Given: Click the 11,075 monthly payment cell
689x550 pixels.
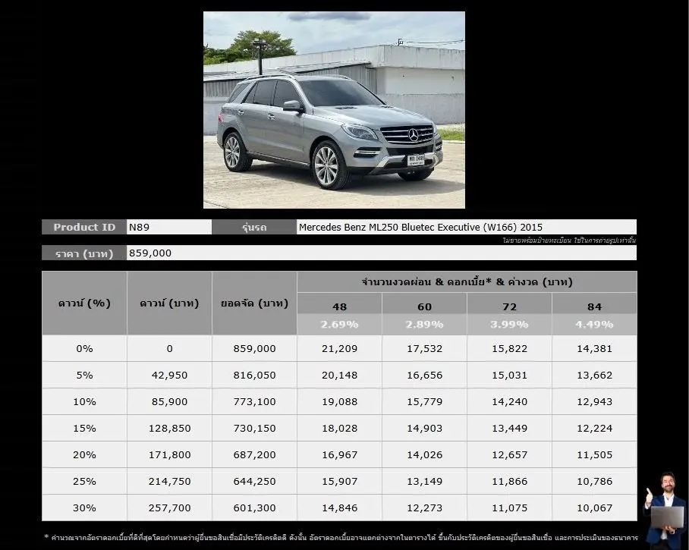Looking at the screenshot, I should tap(509, 508).
